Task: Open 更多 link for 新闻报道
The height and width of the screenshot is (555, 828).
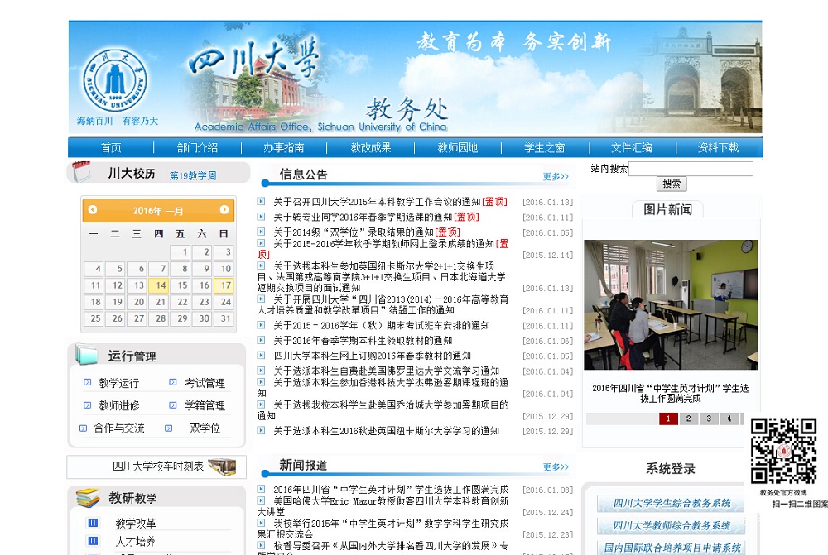Action: coord(556,466)
